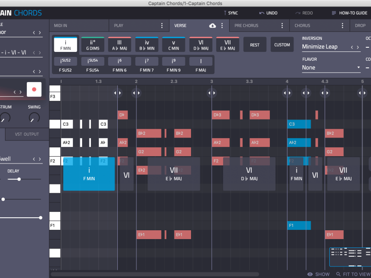Viewport: 371px width, 278px height.
Task: Click the resize handle at marker 4.3
Action: pyautogui.click(x=325, y=93)
